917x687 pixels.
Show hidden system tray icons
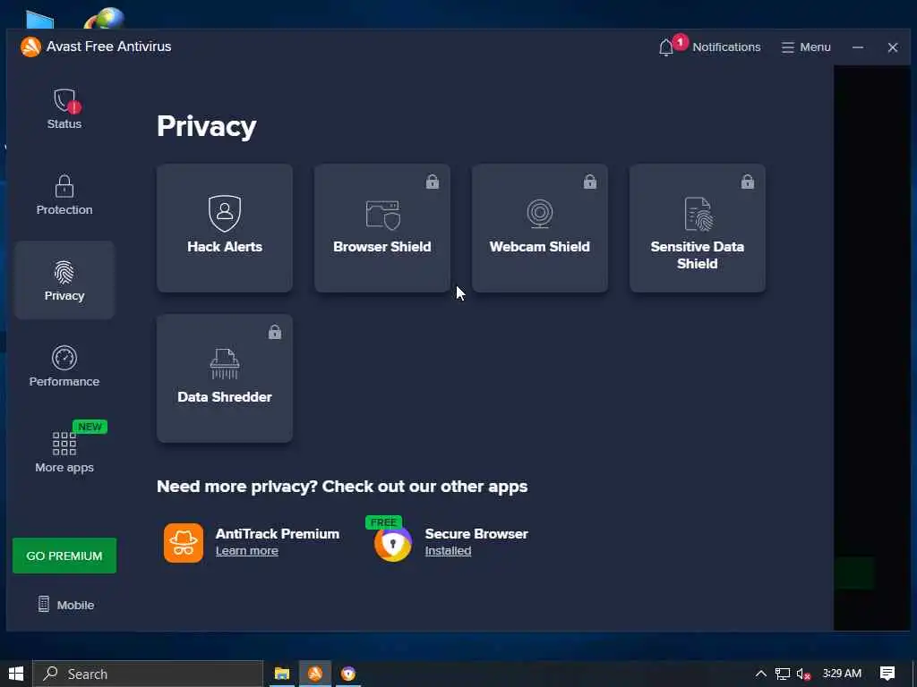pos(760,674)
